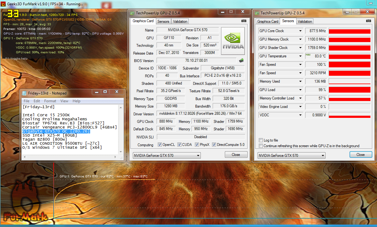Switch to Validation tab in the Graphics Card GPU-Z window
The image size is (377, 227).
tap(180, 22)
